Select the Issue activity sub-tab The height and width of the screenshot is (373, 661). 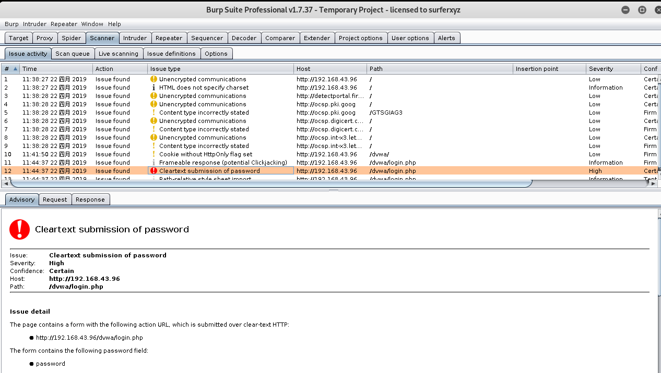click(28, 54)
